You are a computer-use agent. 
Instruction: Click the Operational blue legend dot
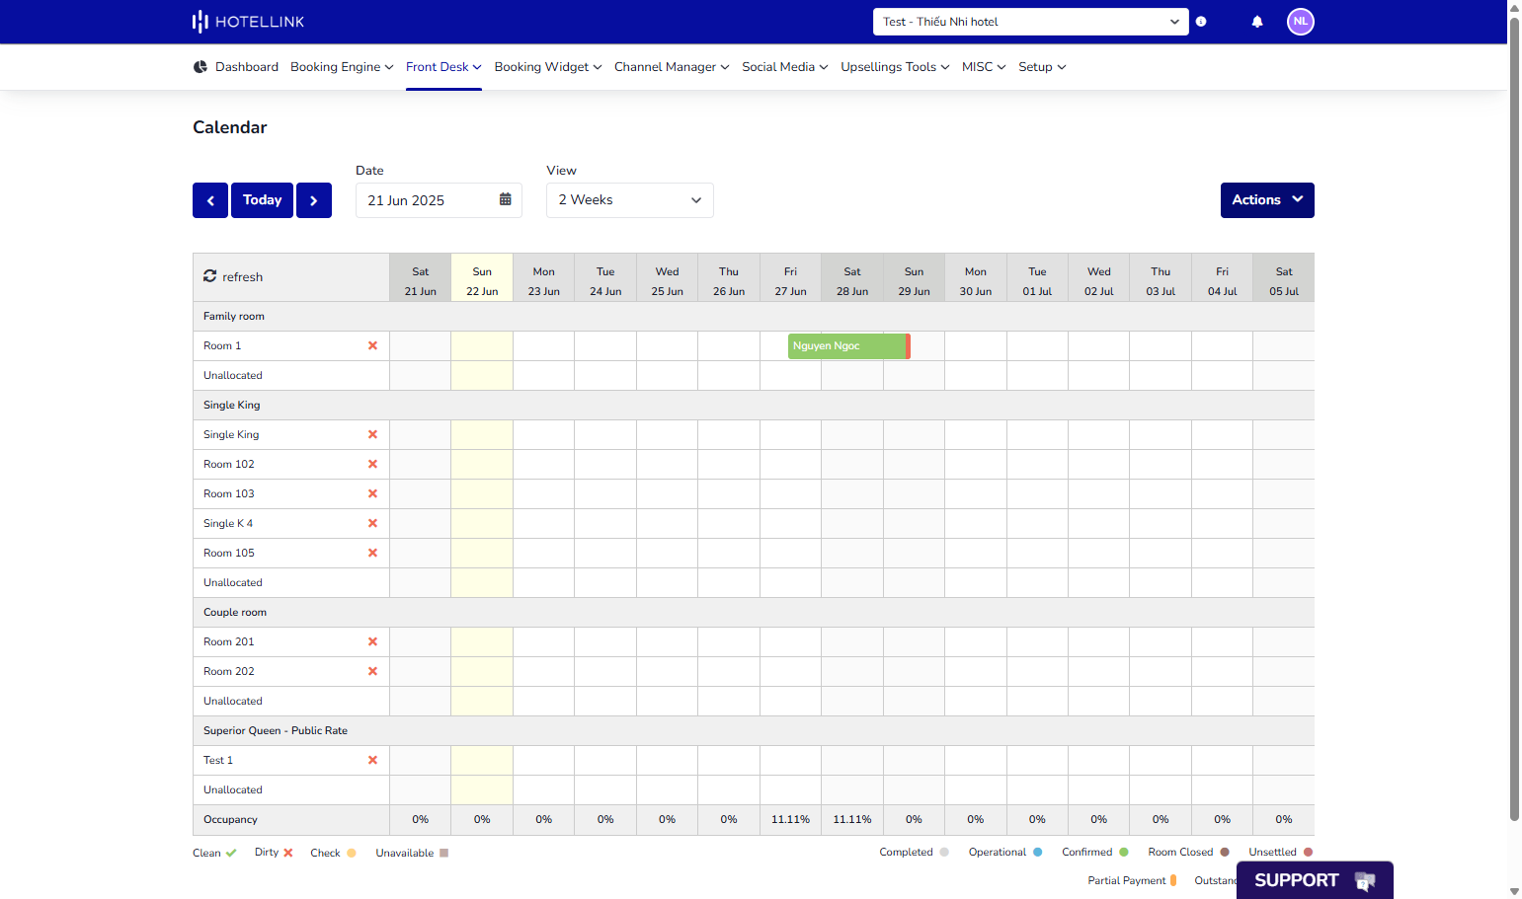tap(1037, 852)
